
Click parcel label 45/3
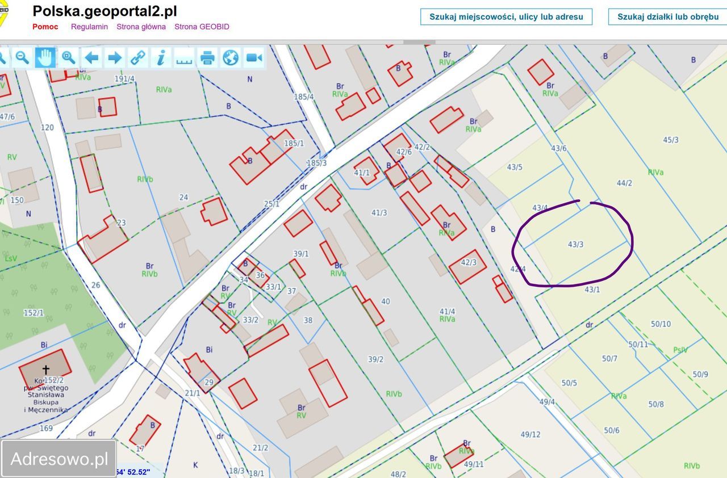coord(671,140)
